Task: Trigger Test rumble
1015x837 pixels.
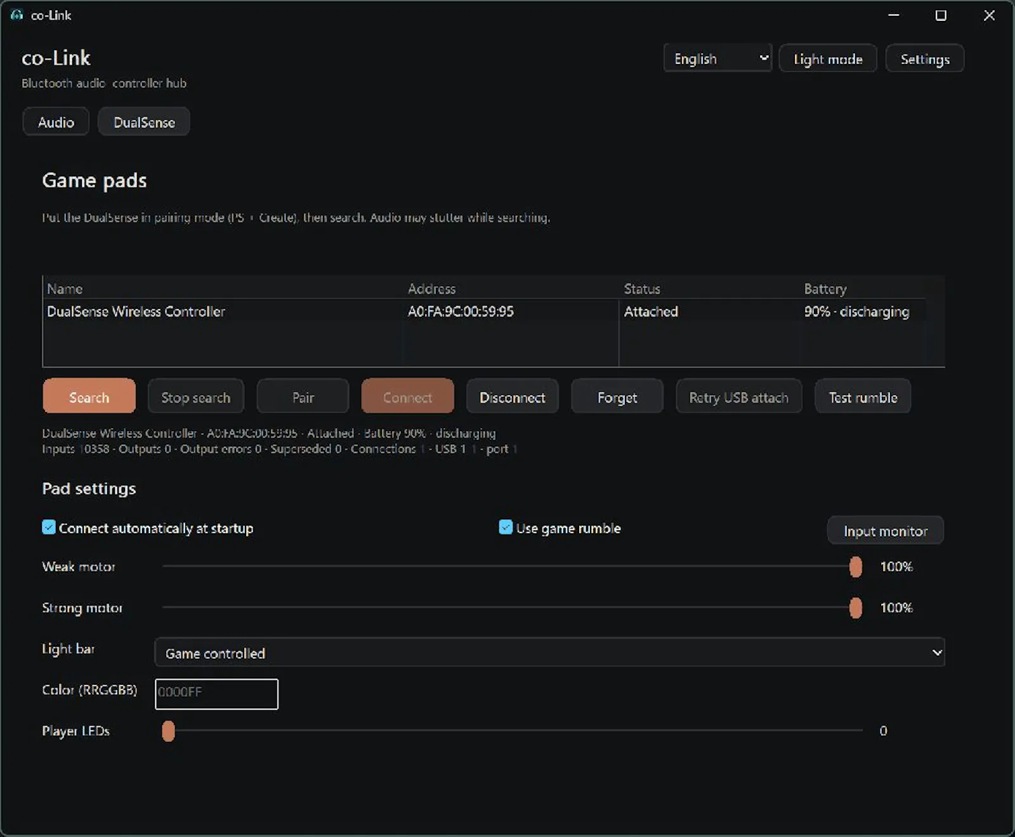Action: coord(863,396)
